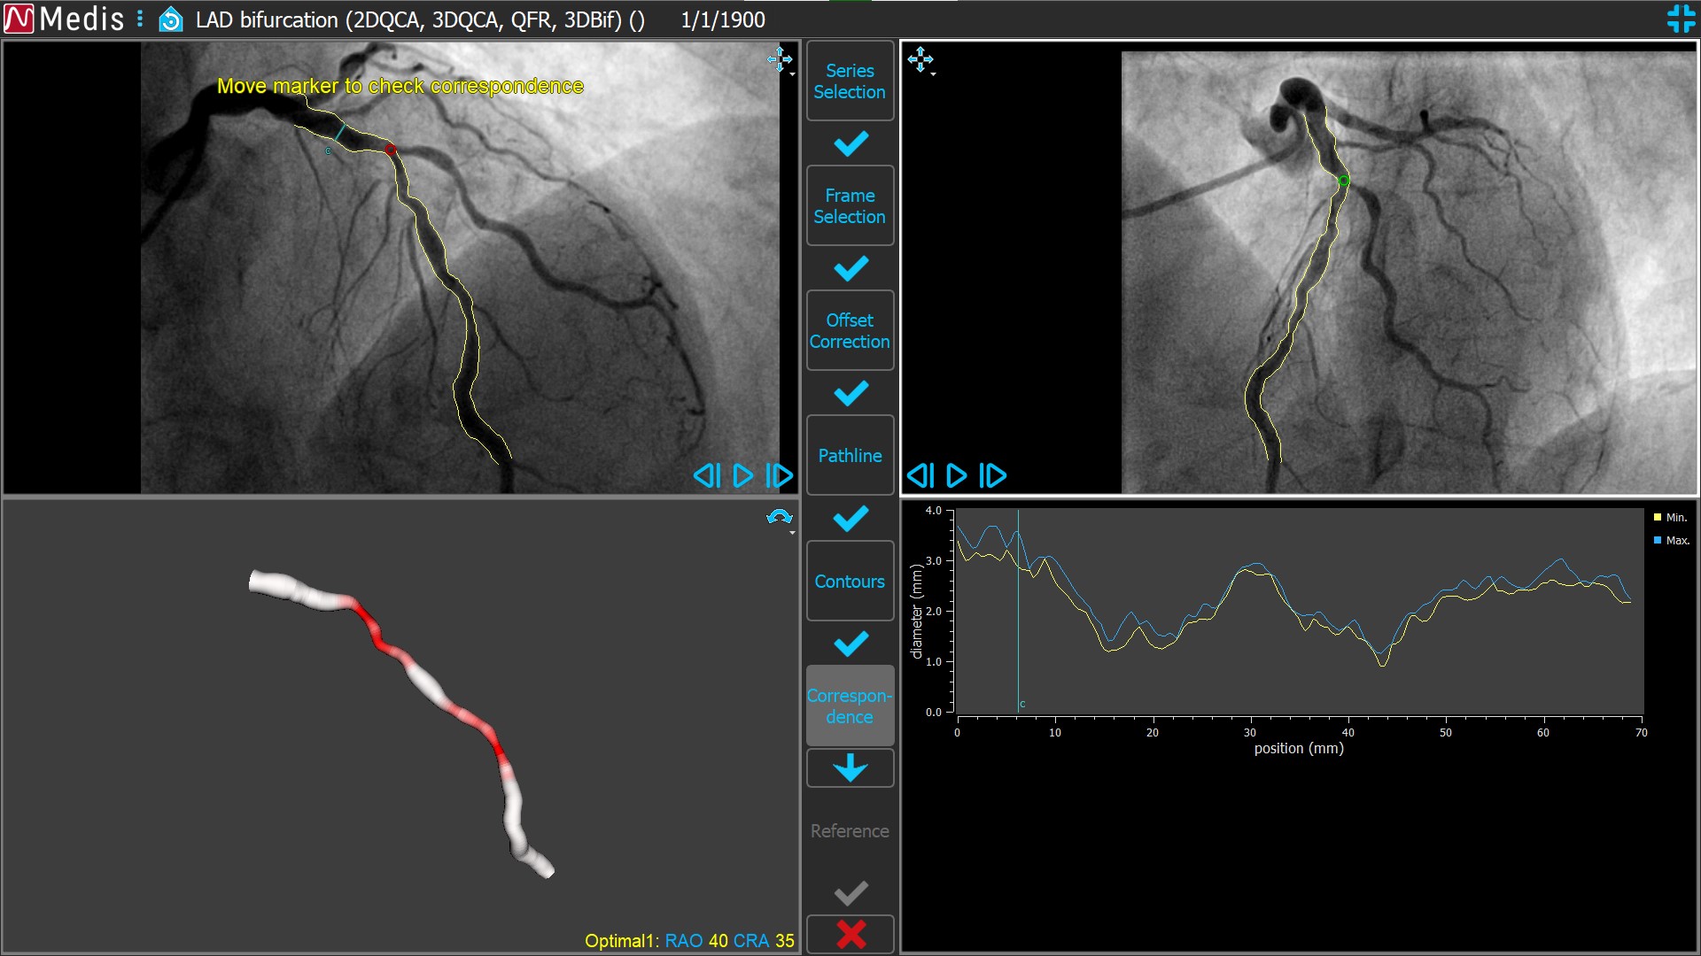Click the blue down arrow next-step button
Image resolution: width=1701 pixels, height=956 pixels.
point(850,768)
